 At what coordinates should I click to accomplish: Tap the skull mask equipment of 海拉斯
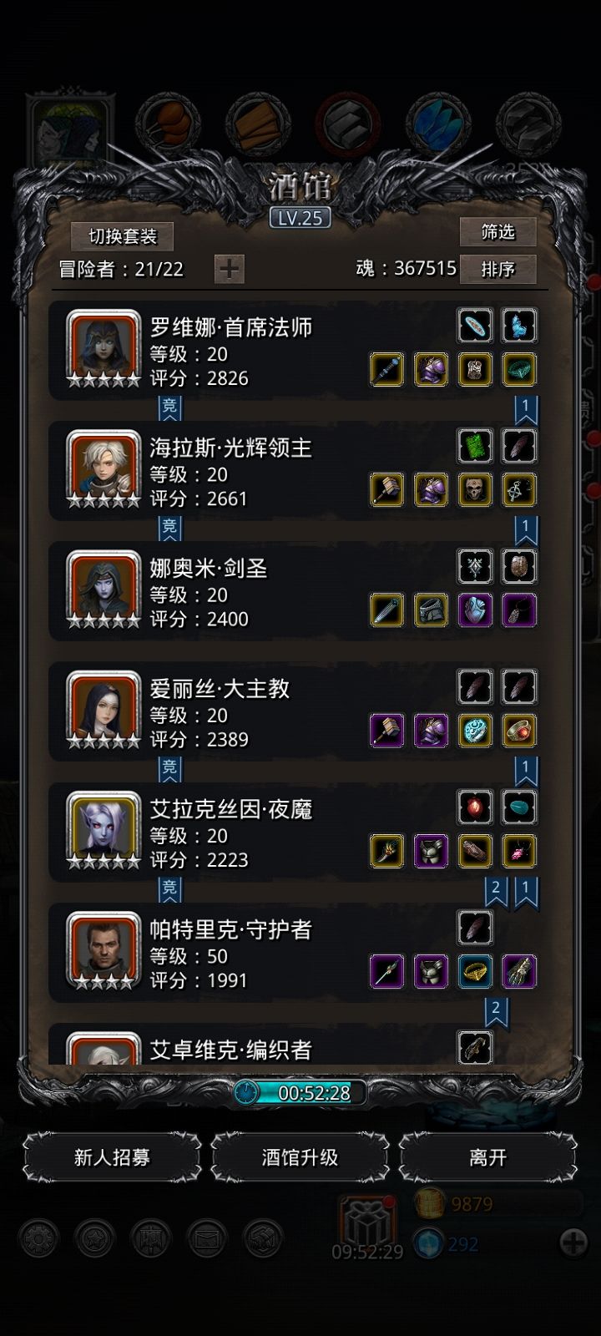475,489
